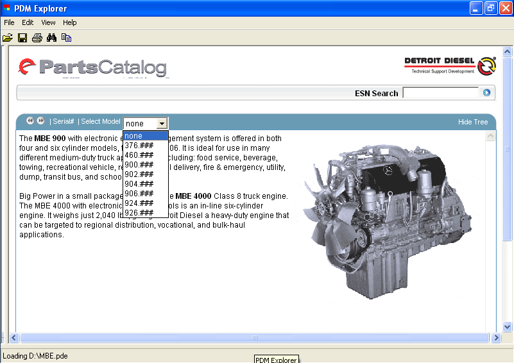Screen dimensions: 514x363
Task: Select 906.### in the dropdown list
Action: (139, 194)
